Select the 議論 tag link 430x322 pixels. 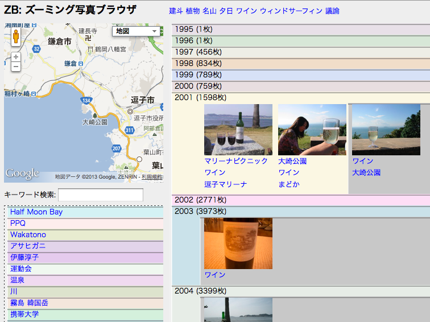[x=332, y=11]
